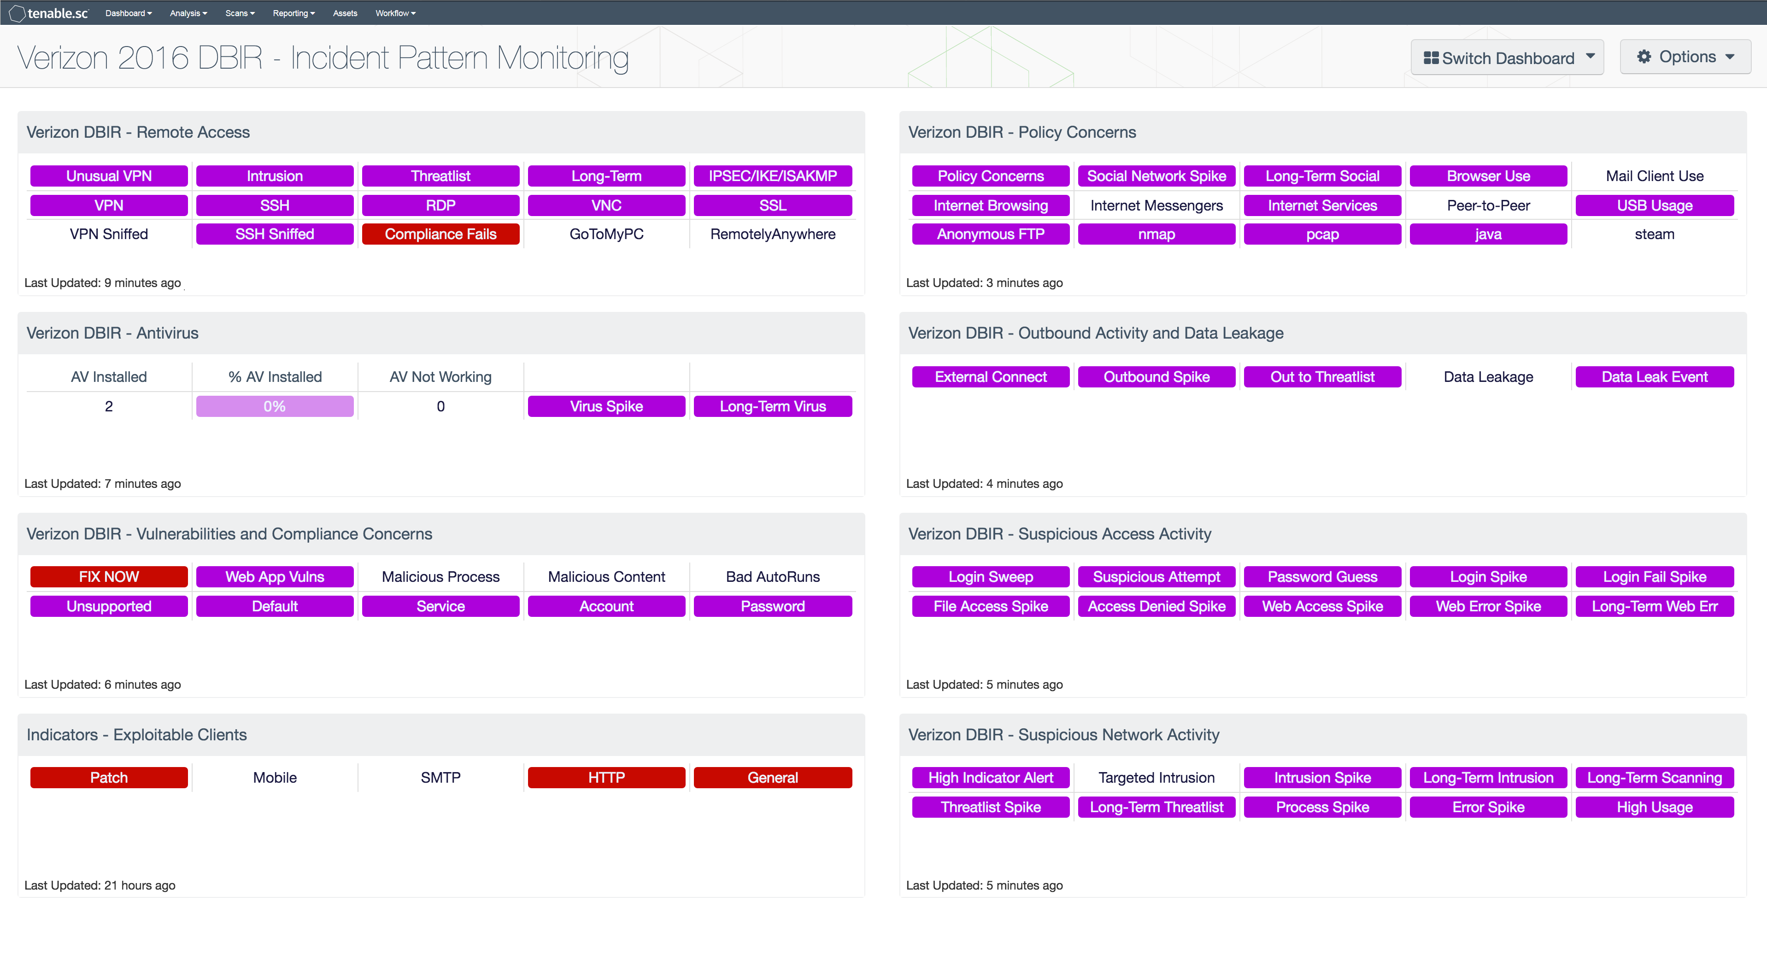Open the Reporting menu
Viewport: 1767px width, 955px height.
[294, 13]
